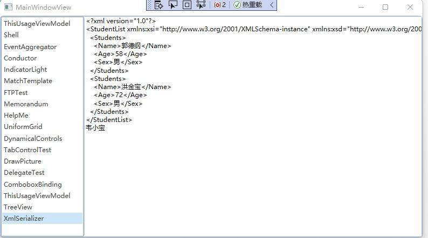This screenshot has height=238, width=428.
Task: Toggle Display Layout Adorners icon
Action: 187,5
